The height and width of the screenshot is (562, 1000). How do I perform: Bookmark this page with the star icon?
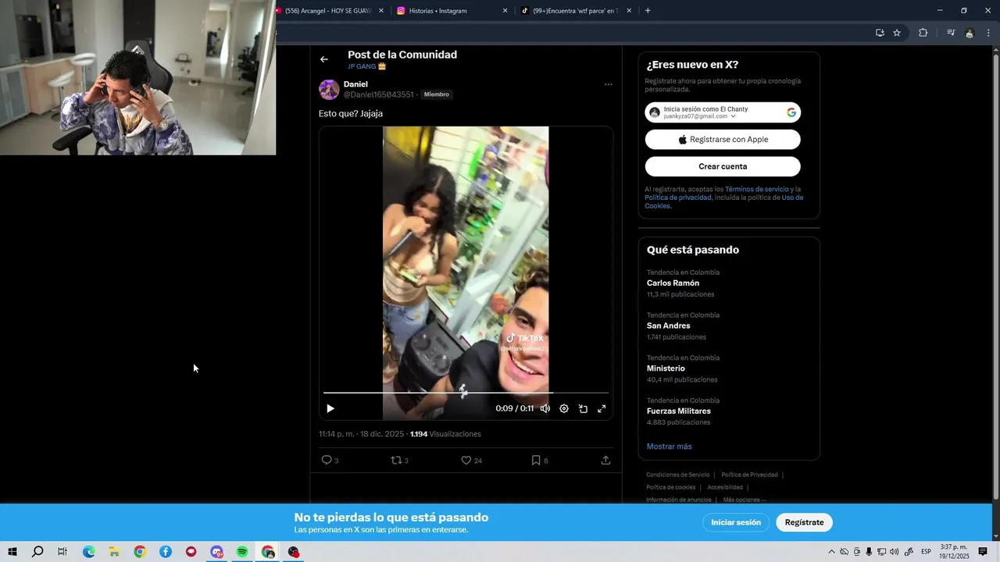897,33
